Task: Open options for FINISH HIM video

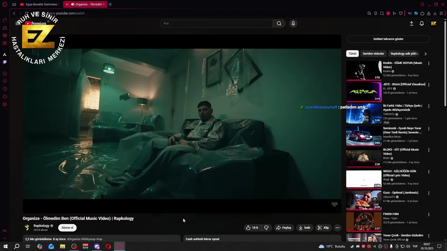Action: (429, 214)
